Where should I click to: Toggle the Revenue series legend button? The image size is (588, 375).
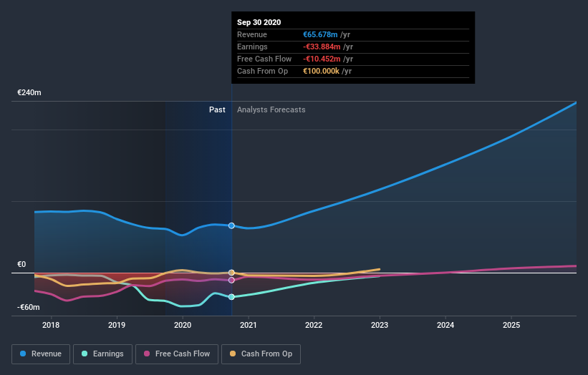coord(41,354)
